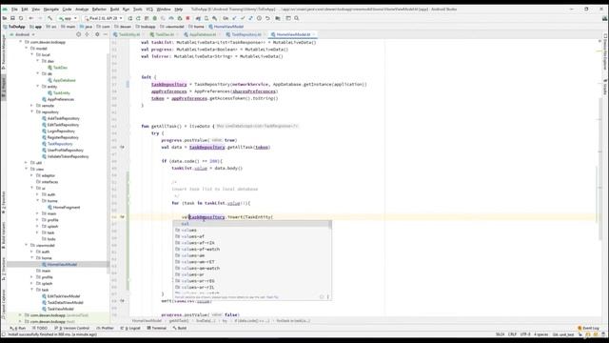Switch to the AppDatabase.kt tab
Viewport: 609px width, 343px height.
click(x=203, y=34)
